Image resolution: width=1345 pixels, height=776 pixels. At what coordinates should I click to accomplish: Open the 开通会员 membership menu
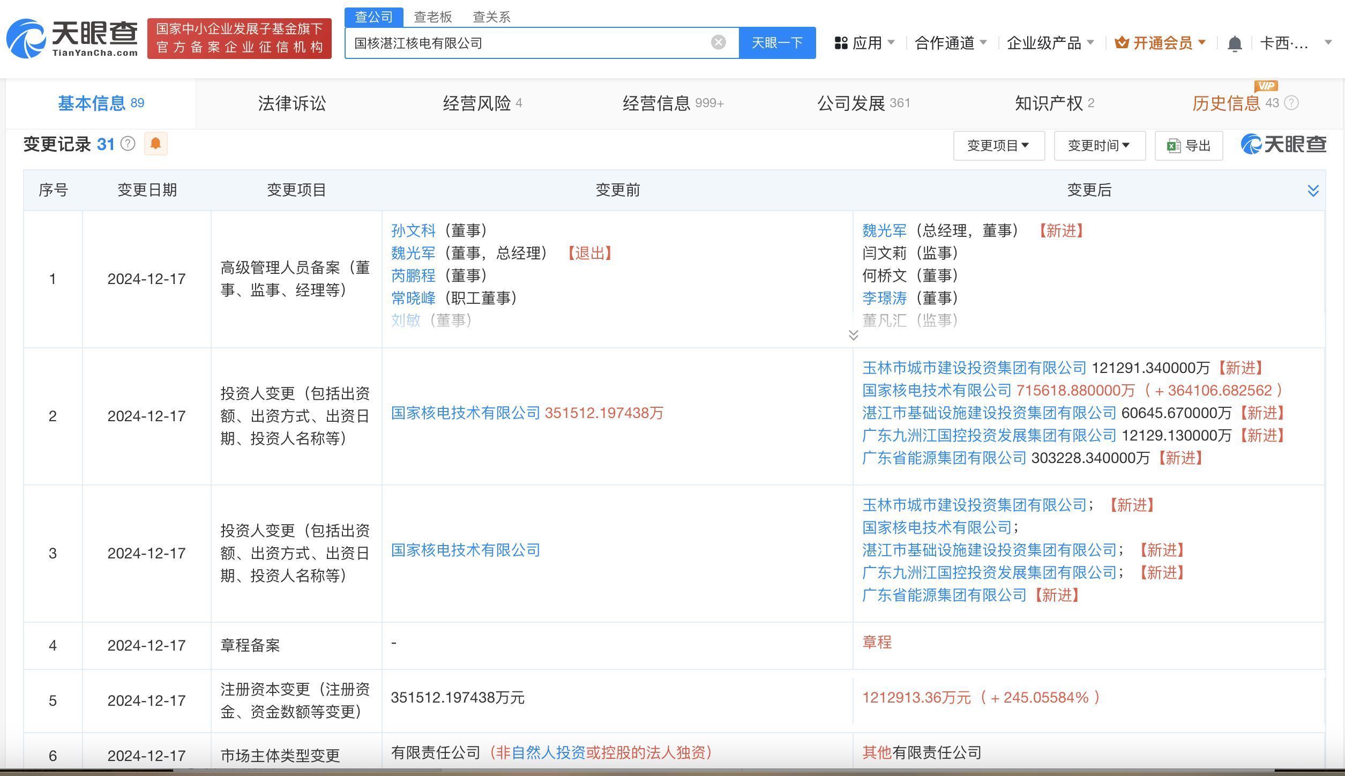pos(1160,43)
